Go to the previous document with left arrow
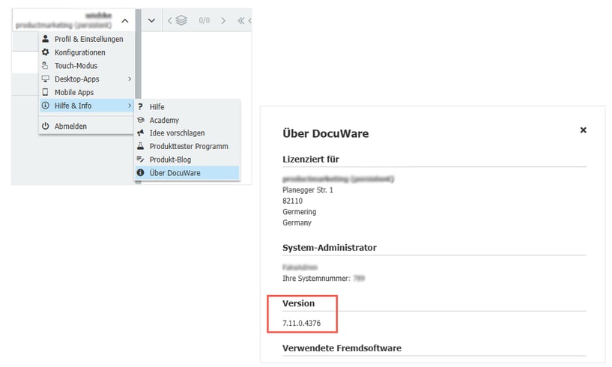 (x=168, y=21)
